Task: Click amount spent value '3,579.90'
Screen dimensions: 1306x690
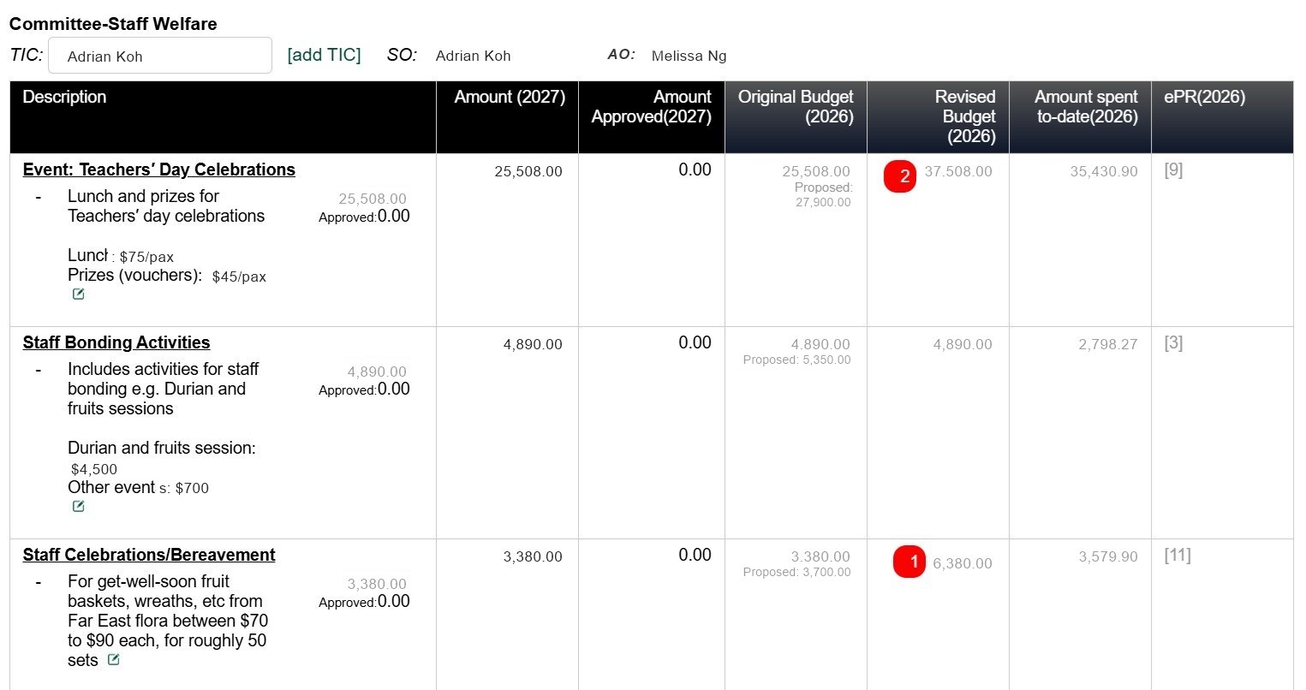Action: pos(1108,556)
